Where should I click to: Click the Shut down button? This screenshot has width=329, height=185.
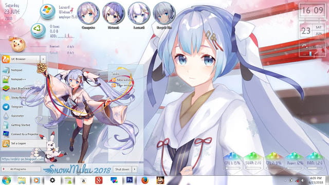pyautogui.click(x=122, y=169)
